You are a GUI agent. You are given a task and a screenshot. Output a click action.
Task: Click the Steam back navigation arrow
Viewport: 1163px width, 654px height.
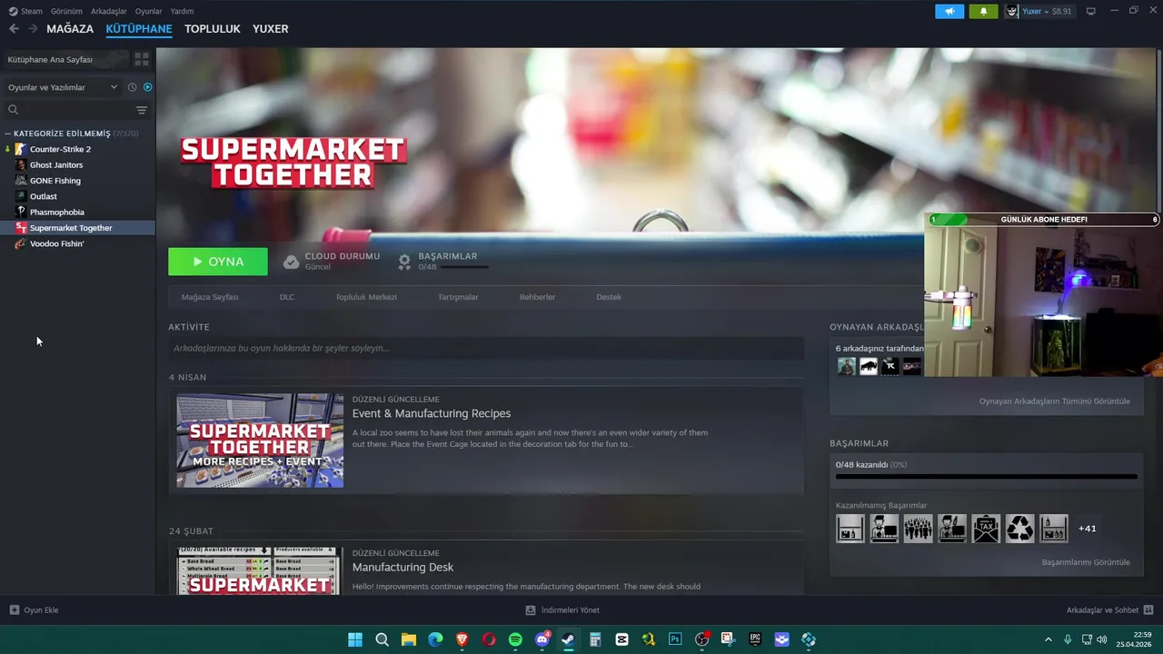pos(14,28)
